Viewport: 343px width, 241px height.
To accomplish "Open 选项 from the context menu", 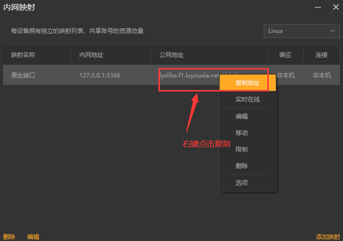I will 242,183.
